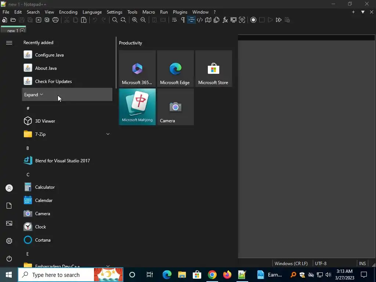Click the Paste clipboard icon in toolbar
The height and width of the screenshot is (282, 376).
point(84,20)
